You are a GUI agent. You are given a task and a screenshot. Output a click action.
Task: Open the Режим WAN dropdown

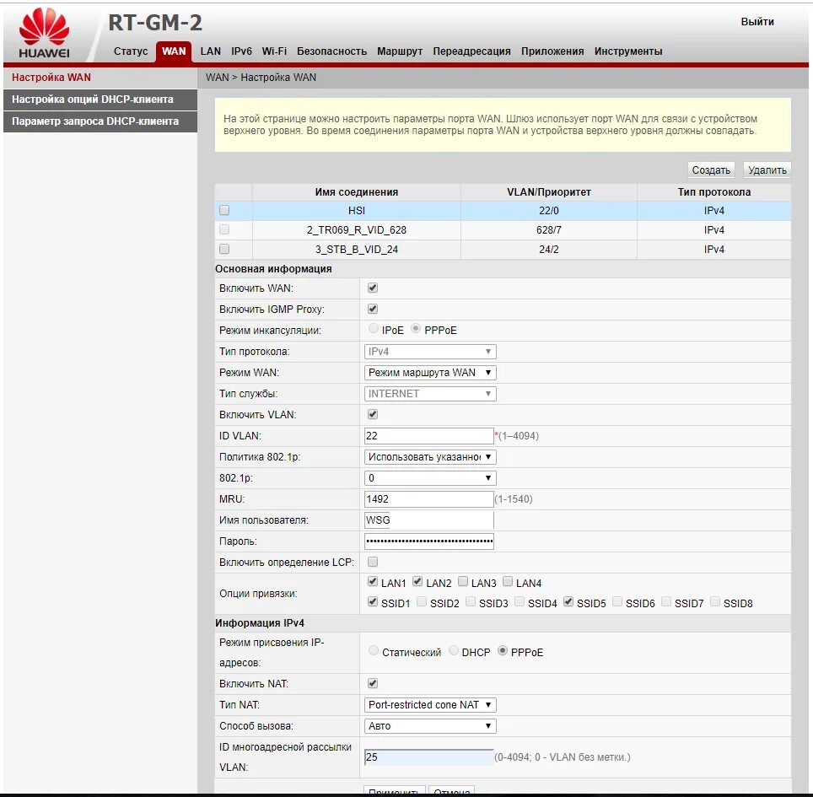coord(430,373)
